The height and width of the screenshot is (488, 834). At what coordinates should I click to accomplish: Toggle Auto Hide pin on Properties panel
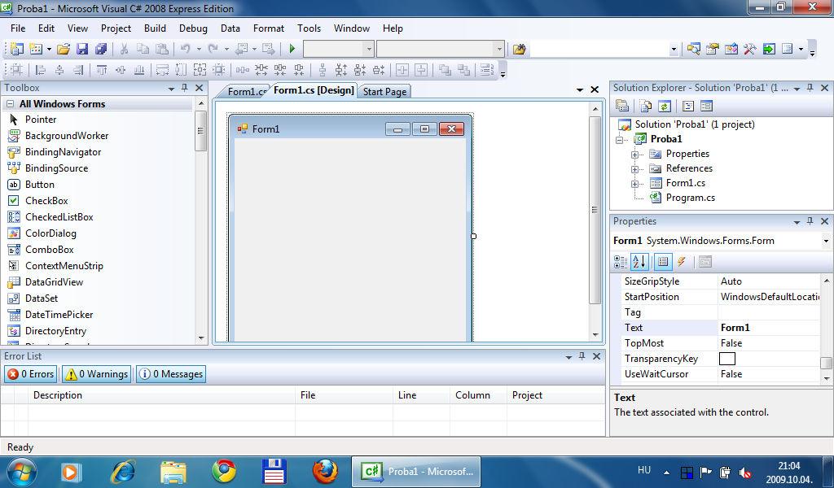pos(810,221)
